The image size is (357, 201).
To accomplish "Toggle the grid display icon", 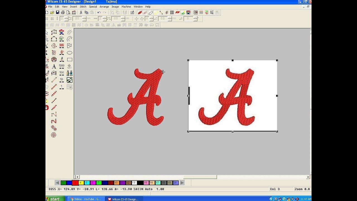I will pos(172,12).
